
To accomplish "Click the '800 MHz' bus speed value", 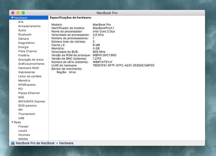I will tap(99, 52).
